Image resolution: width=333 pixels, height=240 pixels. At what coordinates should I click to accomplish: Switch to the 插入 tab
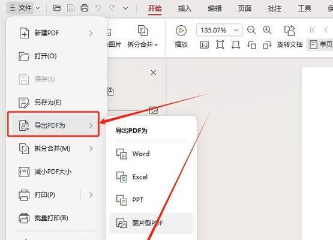[x=185, y=8]
